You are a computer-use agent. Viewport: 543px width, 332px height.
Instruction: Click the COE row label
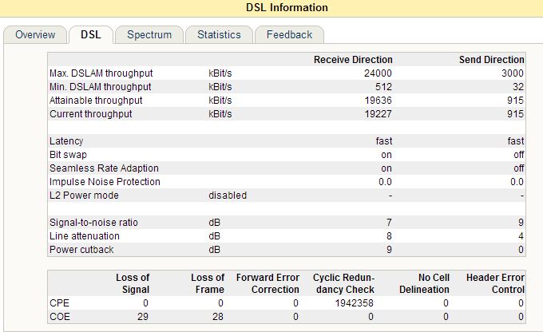click(60, 317)
